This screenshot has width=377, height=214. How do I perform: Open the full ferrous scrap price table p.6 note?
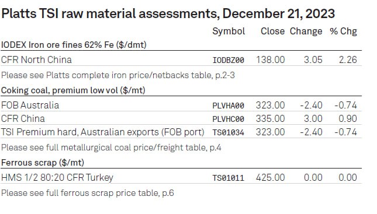pos(88,193)
